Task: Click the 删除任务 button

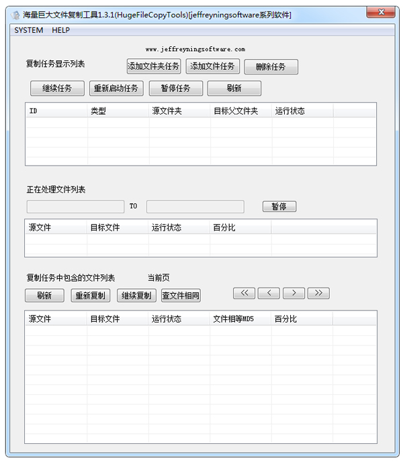Action: (271, 67)
